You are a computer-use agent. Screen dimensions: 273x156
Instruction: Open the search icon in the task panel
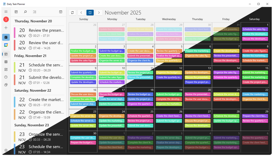pyautogui.click(x=25, y=12)
